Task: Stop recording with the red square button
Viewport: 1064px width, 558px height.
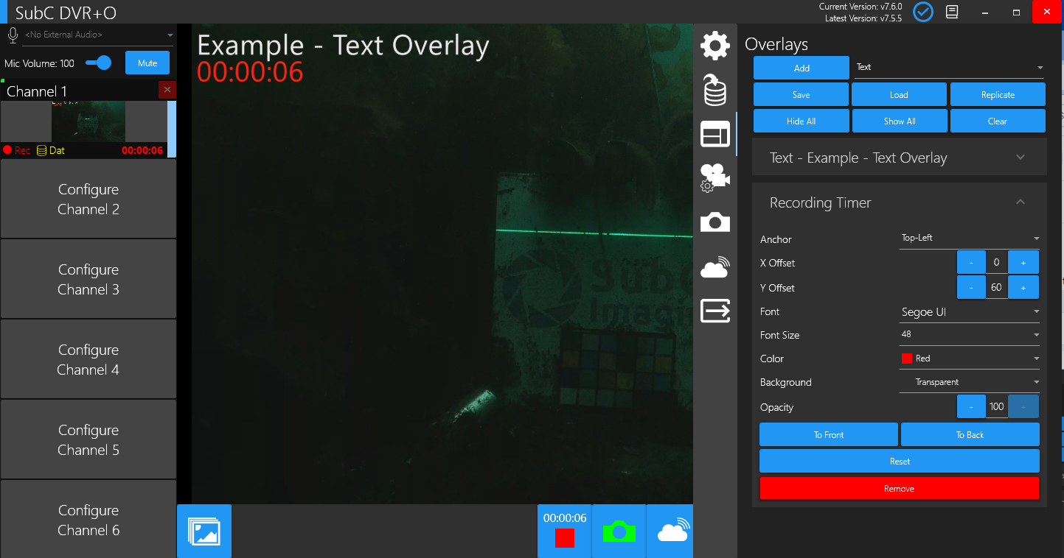Action: [x=565, y=537]
